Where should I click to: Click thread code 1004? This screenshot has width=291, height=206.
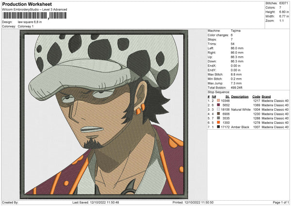pyautogui.click(x=257, y=109)
